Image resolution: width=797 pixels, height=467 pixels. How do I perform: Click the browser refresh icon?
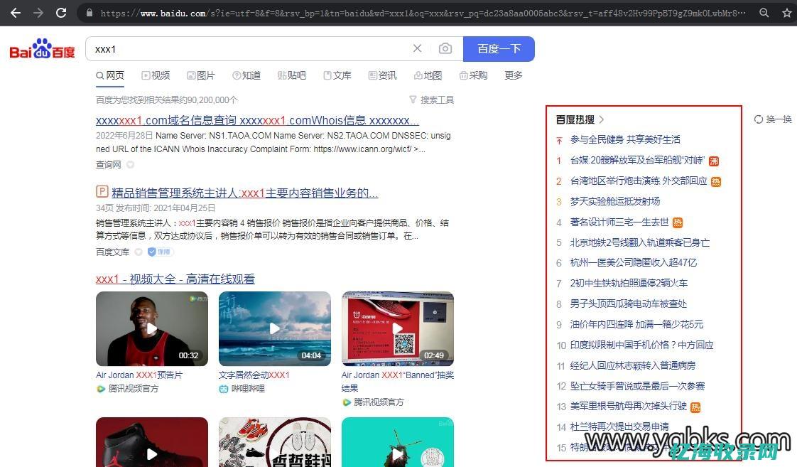[61, 12]
